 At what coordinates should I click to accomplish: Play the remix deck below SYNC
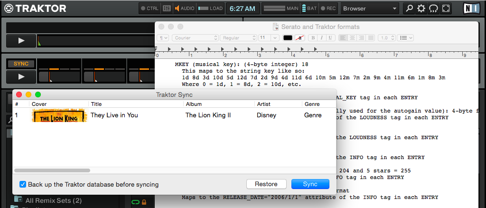[x=21, y=76]
